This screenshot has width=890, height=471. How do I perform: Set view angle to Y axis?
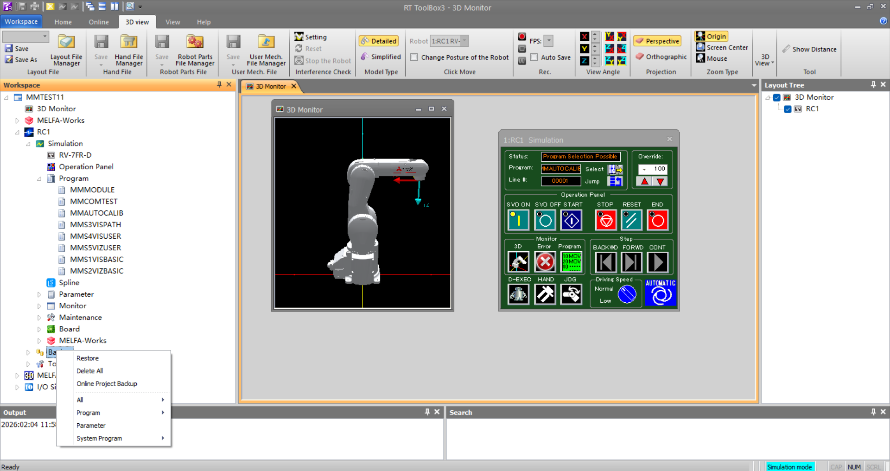click(585, 49)
